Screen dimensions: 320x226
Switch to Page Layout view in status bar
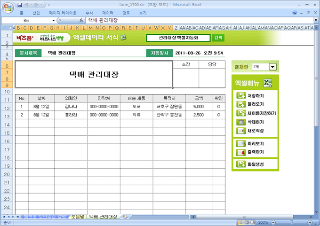[247, 222]
